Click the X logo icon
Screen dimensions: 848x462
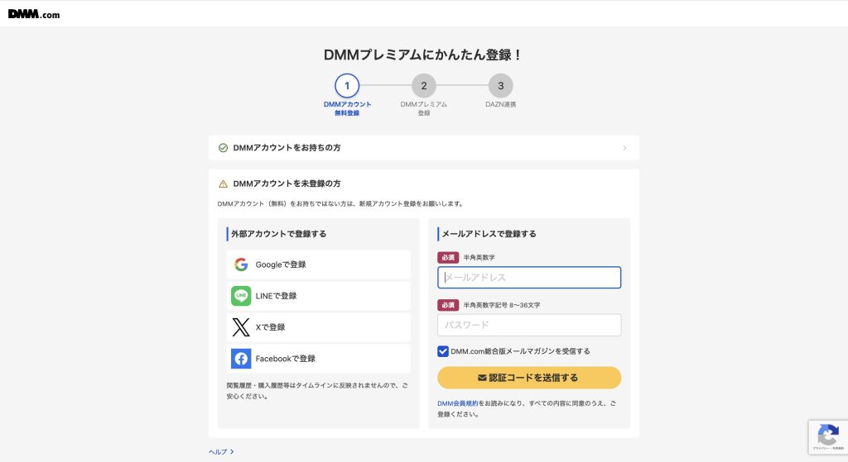click(241, 327)
